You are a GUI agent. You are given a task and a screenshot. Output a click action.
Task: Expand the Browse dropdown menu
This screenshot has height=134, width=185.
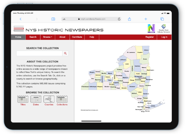[x=47, y=37]
